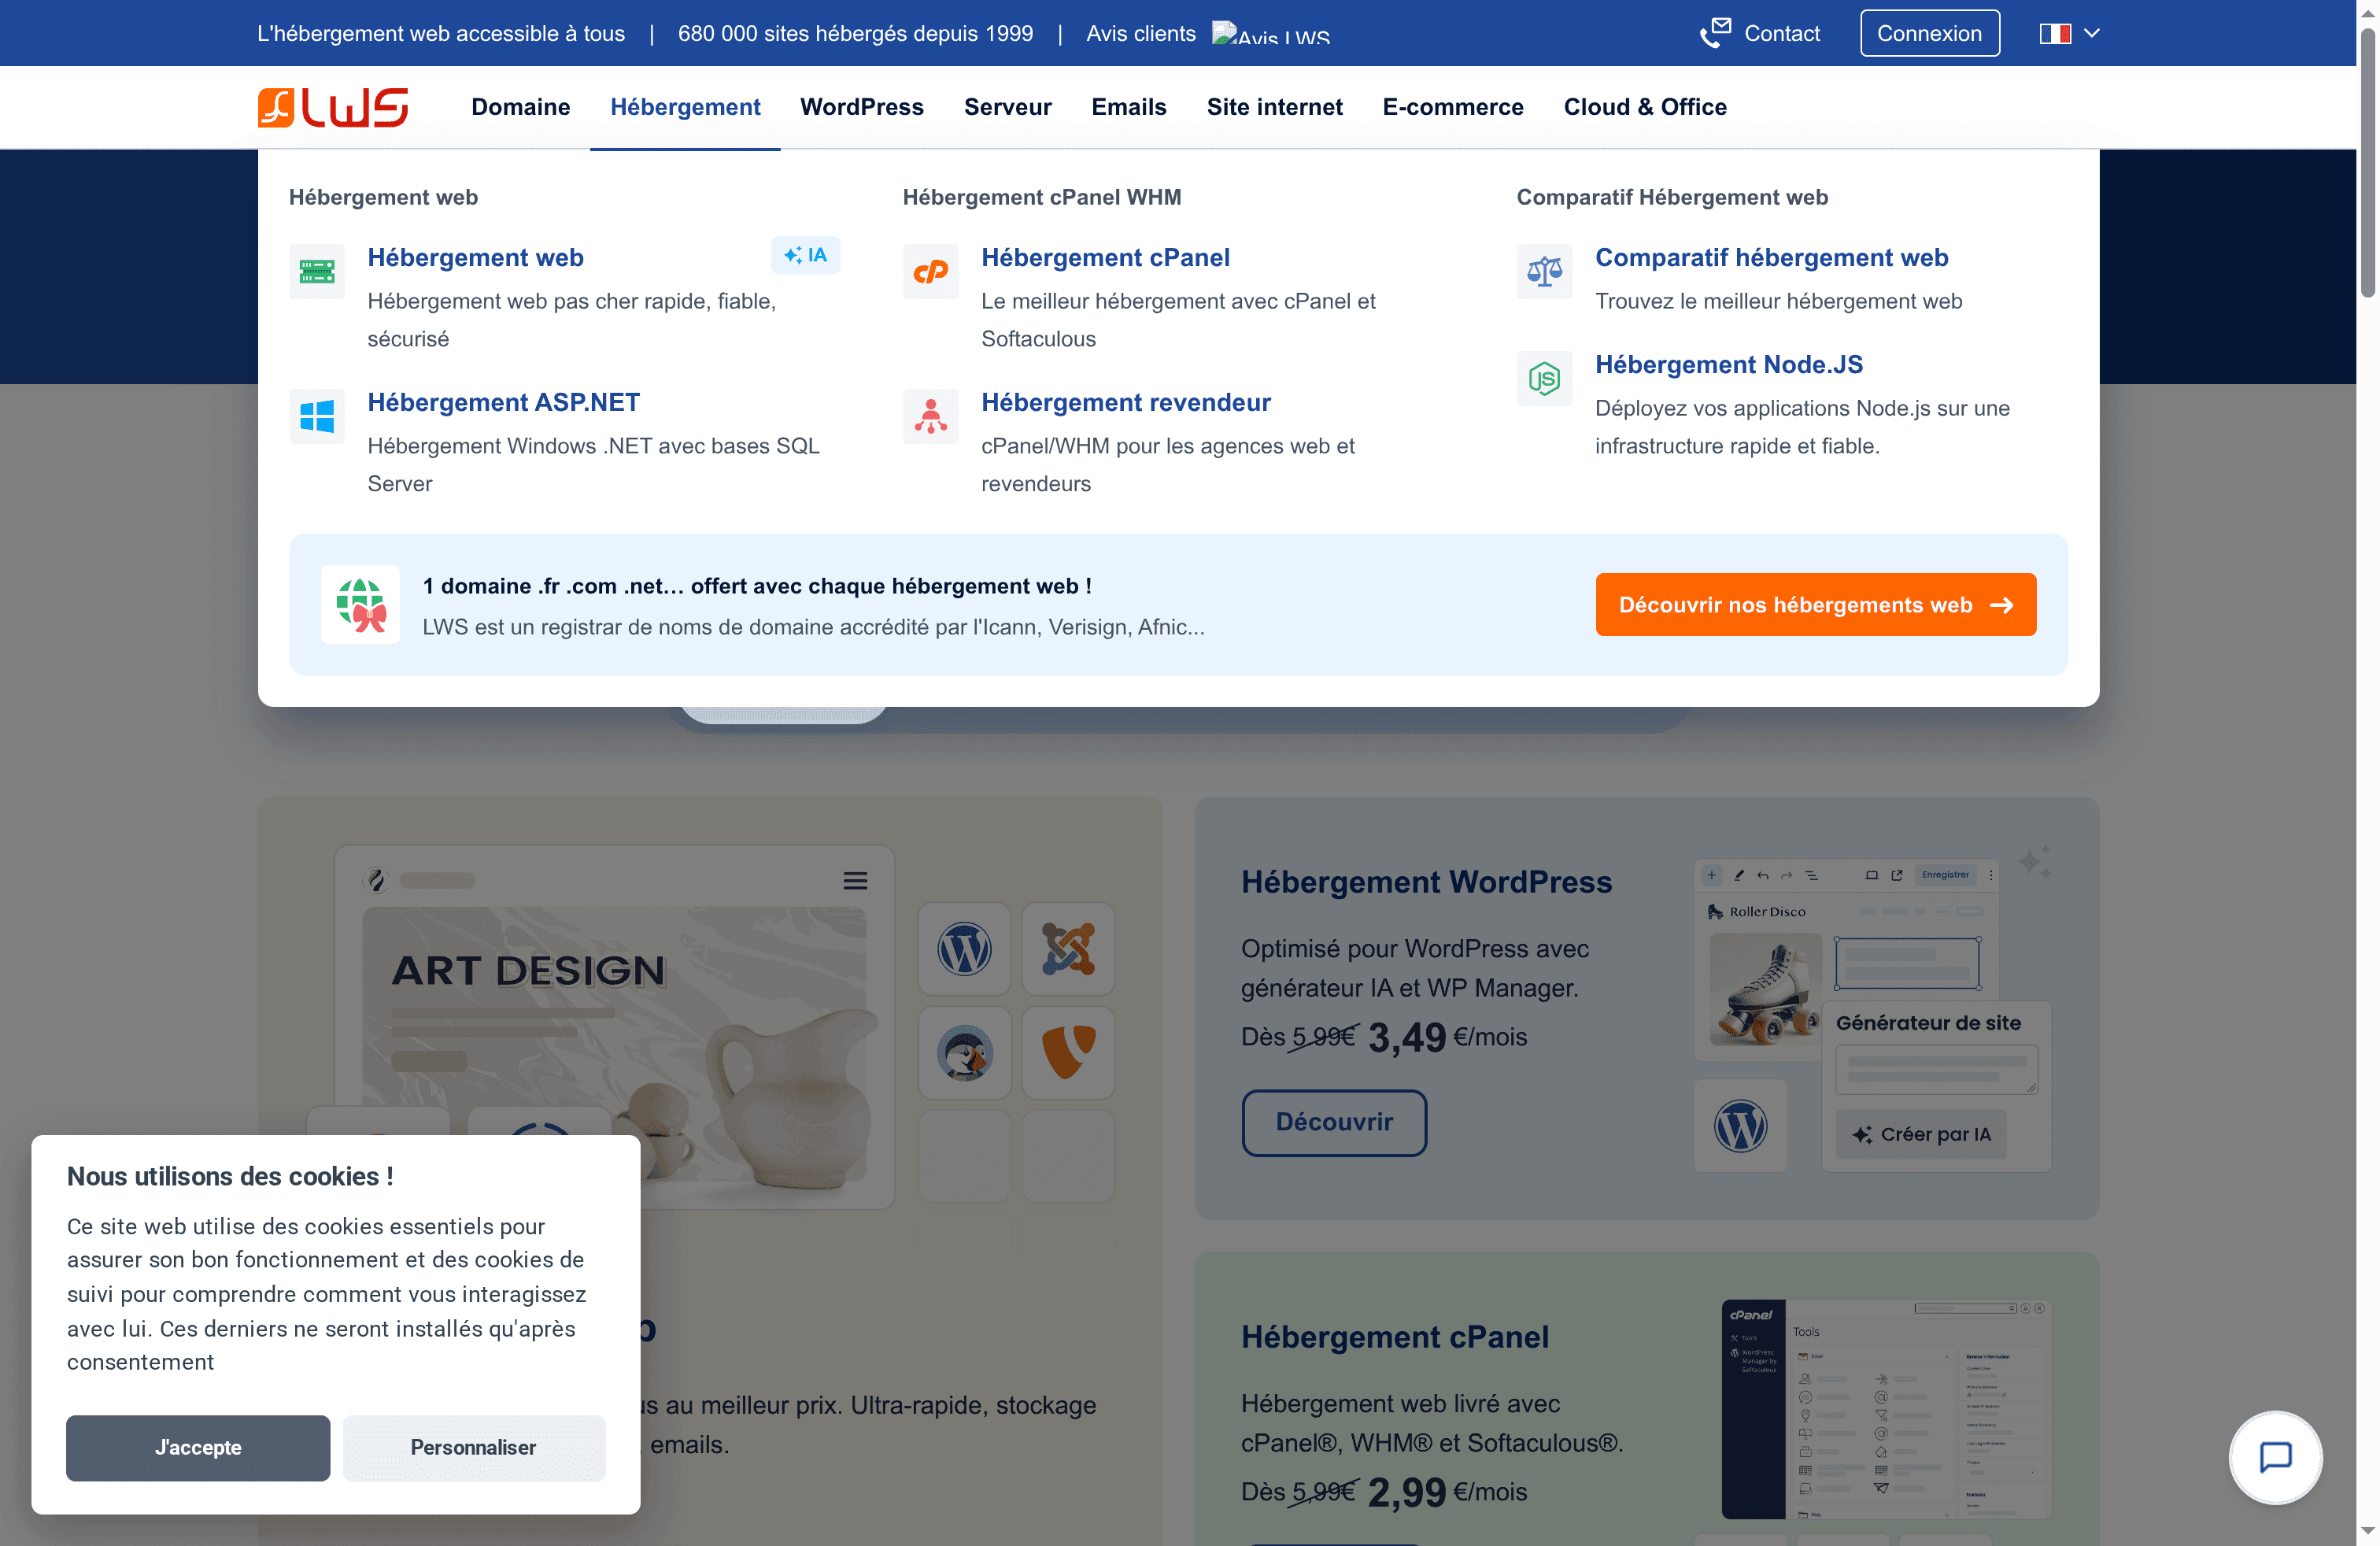
Task: Accept cookies with J'accepte
Action: pos(198,1447)
